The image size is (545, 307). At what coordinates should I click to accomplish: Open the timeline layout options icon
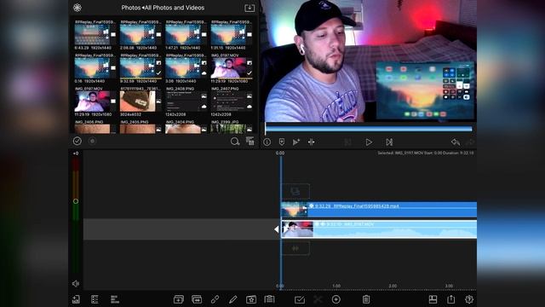[x=115, y=299]
